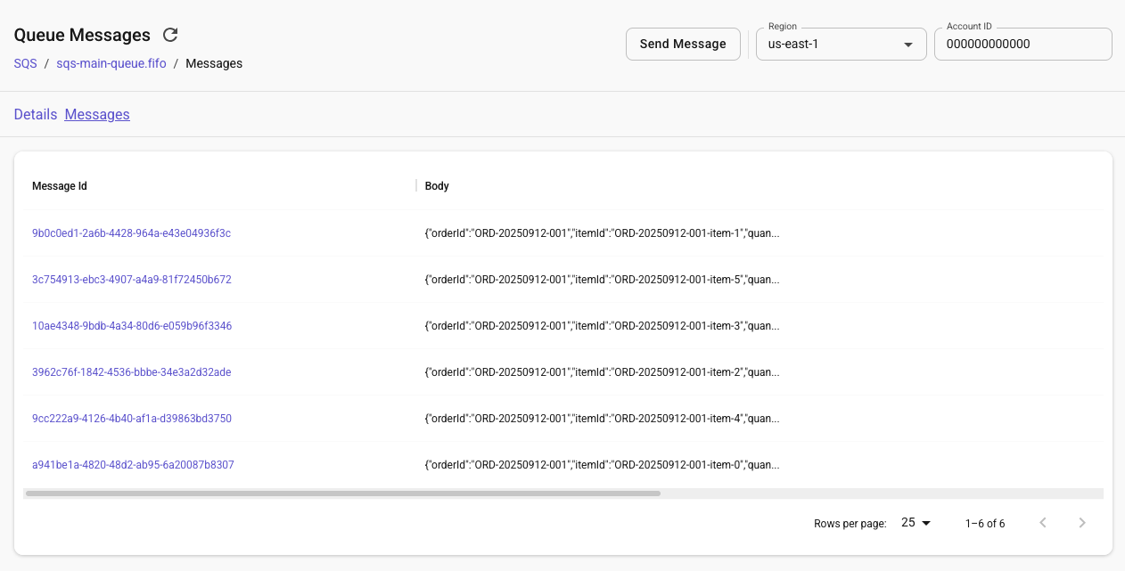Open the Rows per page dropdown

(915, 523)
